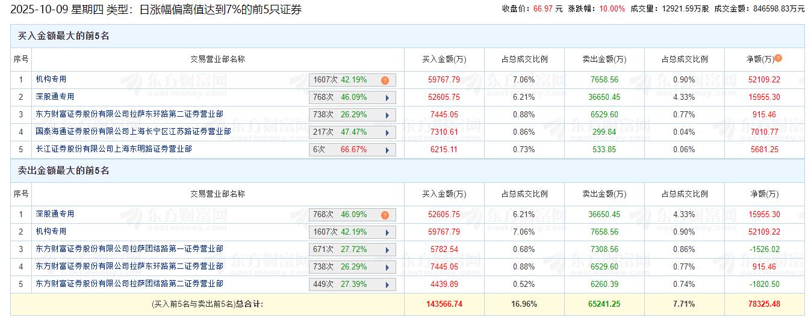Click arrow icon beside 长江证券 6次 badge

pyautogui.click(x=386, y=150)
